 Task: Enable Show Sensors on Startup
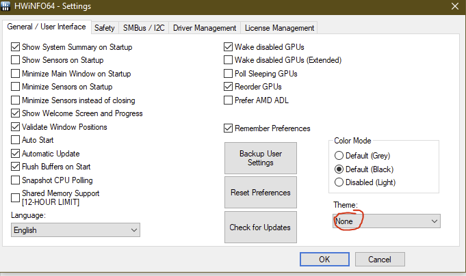tap(15, 60)
